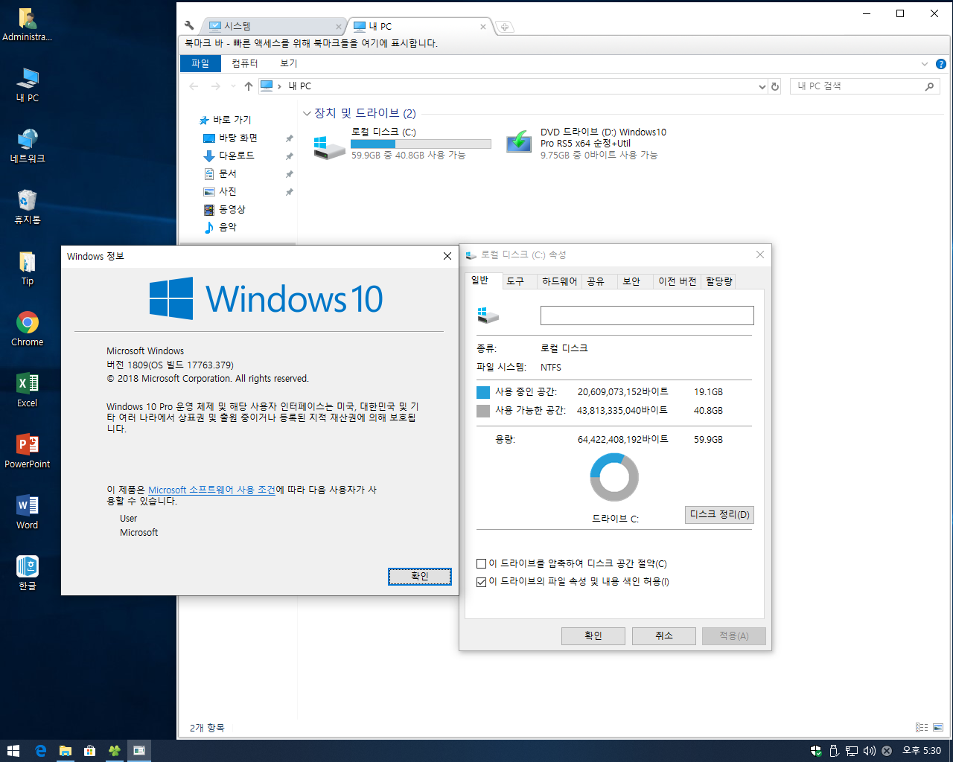Click the drive label input field

(x=647, y=316)
